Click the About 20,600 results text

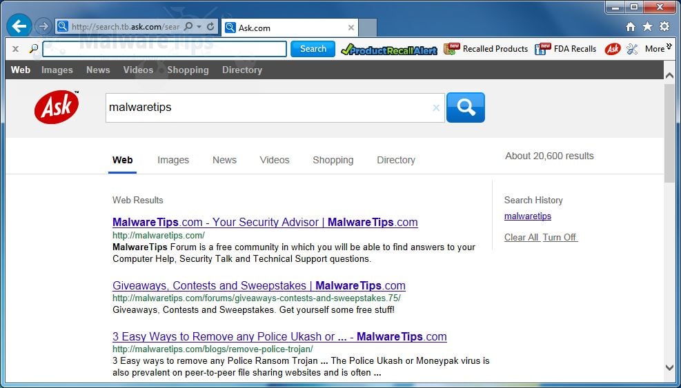pos(549,156)
